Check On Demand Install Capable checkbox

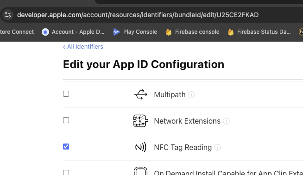tap(66, 172)
